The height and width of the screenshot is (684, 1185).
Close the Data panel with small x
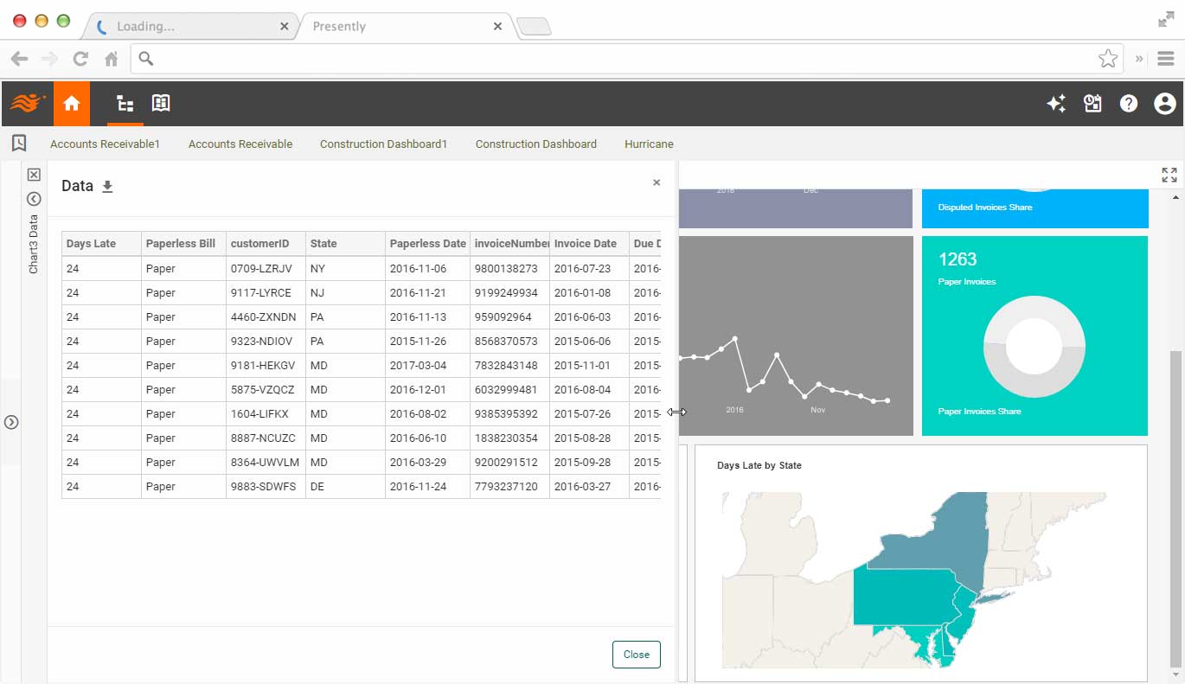coord(657,182)
